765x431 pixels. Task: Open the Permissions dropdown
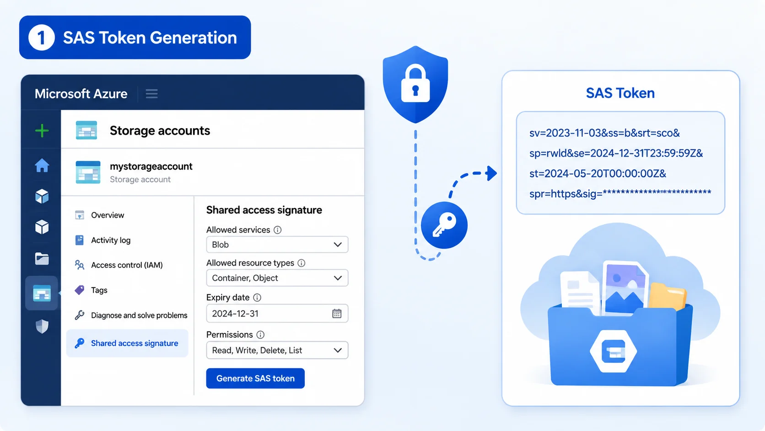click(277, 350)
